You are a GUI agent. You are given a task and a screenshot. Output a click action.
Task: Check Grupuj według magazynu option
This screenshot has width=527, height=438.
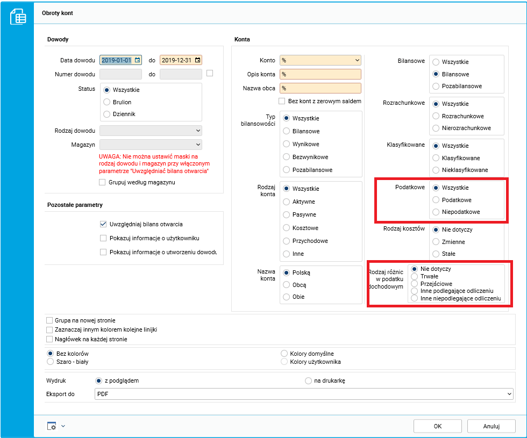[x=102, y=182]
